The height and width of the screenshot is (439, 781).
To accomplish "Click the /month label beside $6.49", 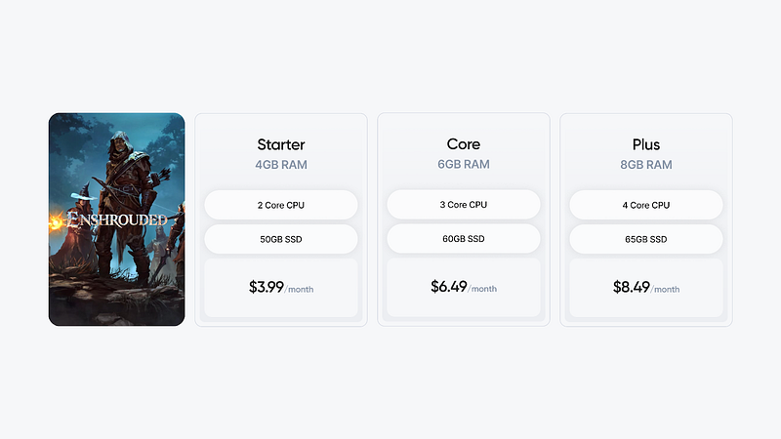I will point(482,289).
